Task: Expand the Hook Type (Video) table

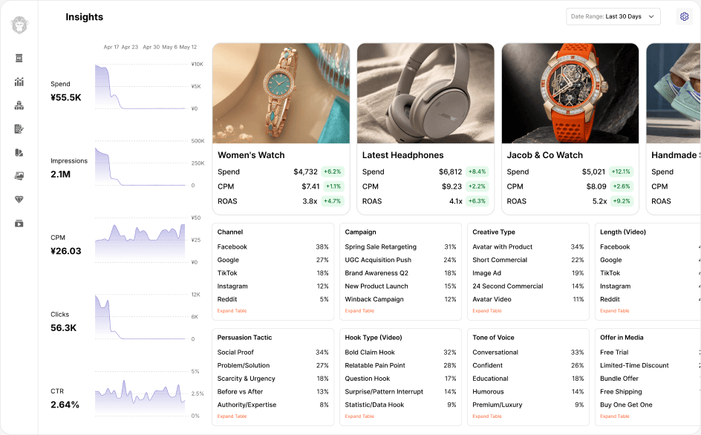Action: point(359,416)
